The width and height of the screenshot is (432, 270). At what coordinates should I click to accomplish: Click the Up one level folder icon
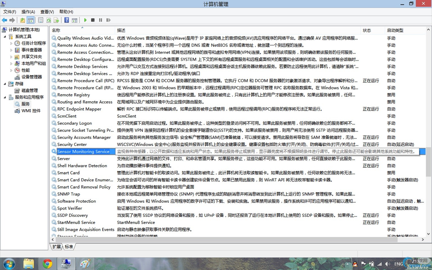pyautogui.click(x=22, y=20)
